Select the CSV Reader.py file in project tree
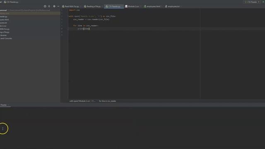265x149 pixels. tap(4, 17)
